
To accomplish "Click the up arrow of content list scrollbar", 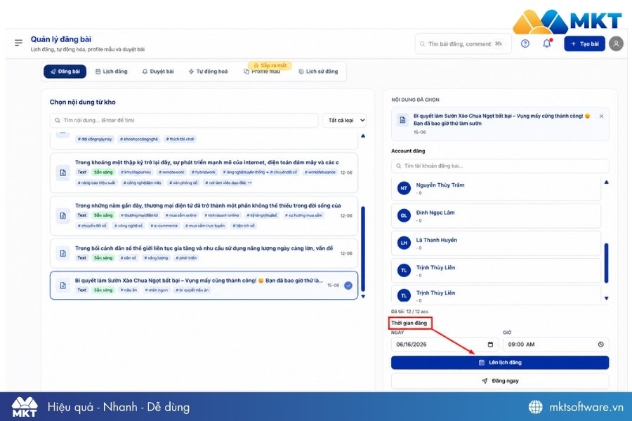I will [363, 135].
